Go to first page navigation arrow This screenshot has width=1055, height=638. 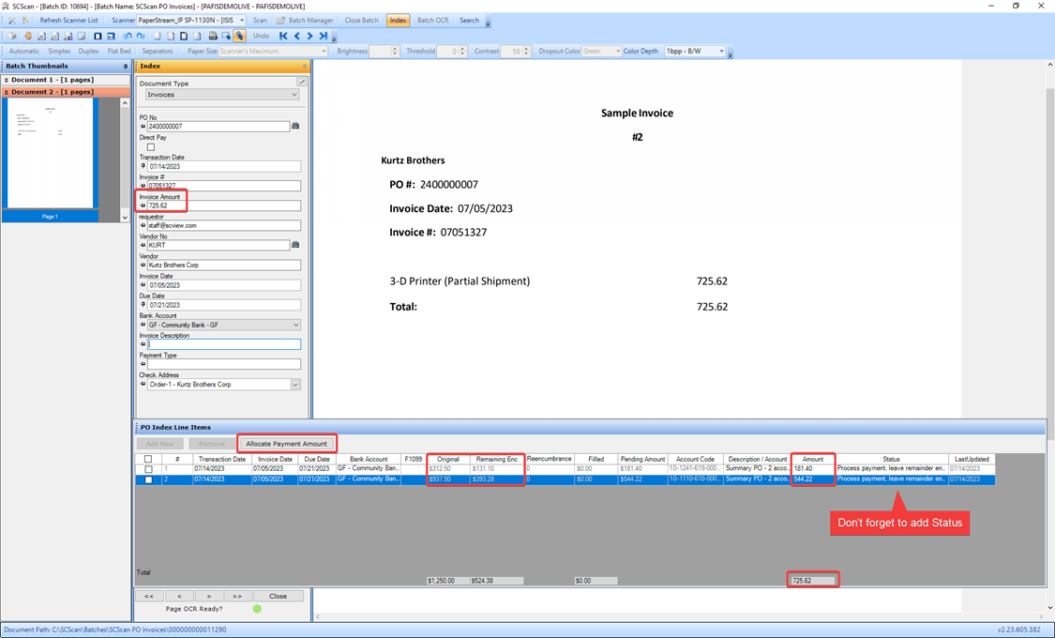tap(283, 36)
